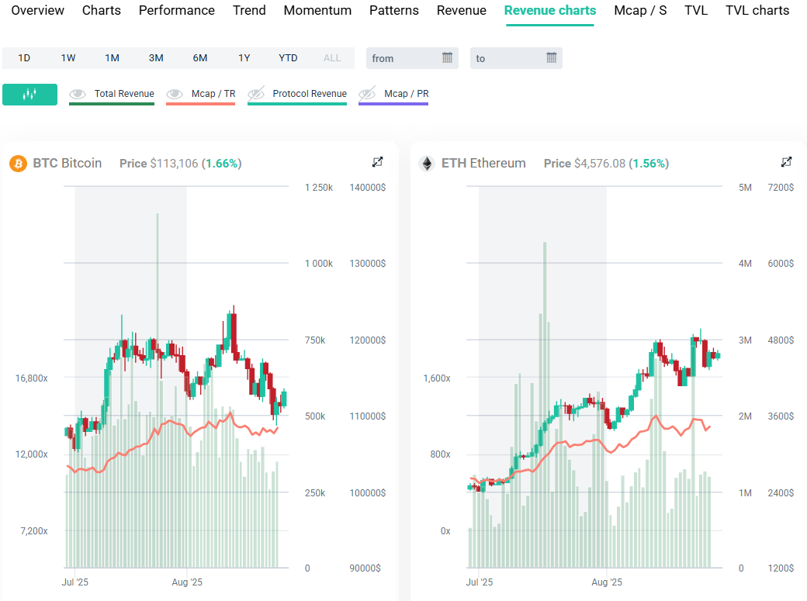Viewport: 807px width, 601px height.
Task: Click the ETH Ethereum title
Action: (x=483, y=163)
